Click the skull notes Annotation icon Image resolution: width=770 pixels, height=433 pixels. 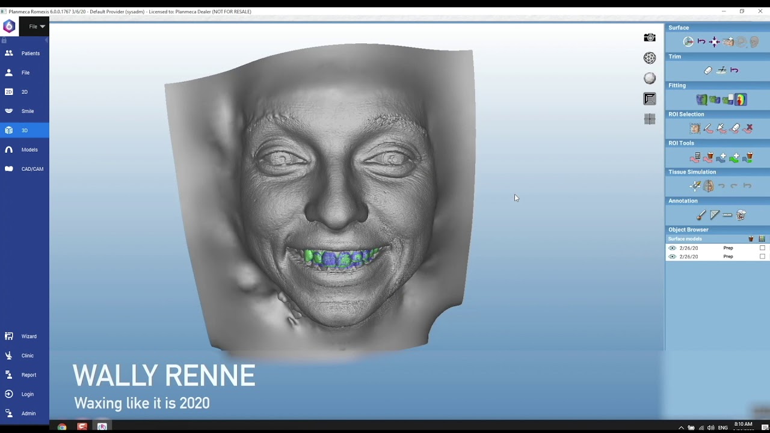[741, 215]
